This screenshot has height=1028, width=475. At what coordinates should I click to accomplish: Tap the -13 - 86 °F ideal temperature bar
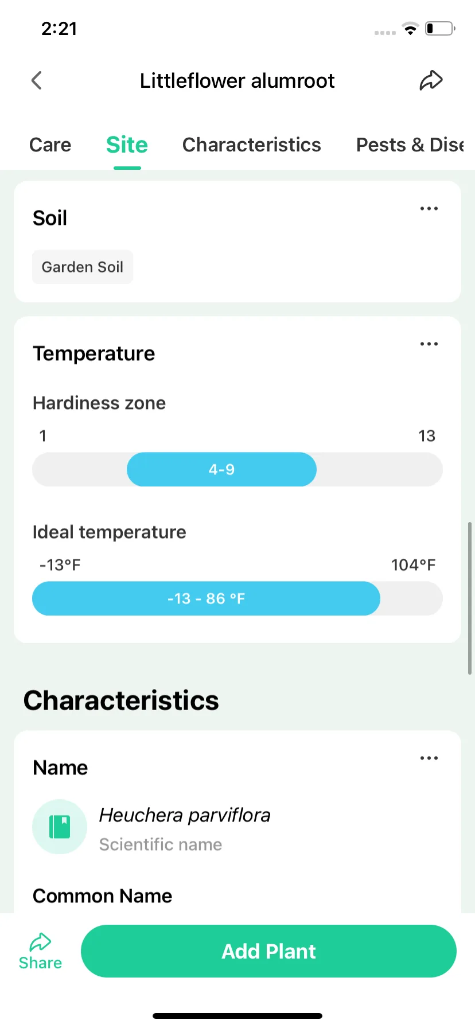click(x=206, y=598)
